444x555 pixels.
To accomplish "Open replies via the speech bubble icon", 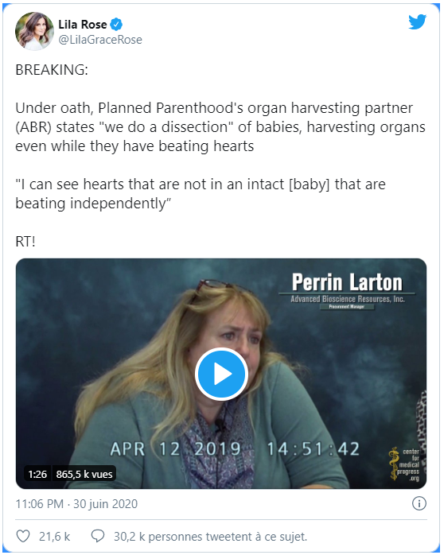I will [x=98, y=536].
